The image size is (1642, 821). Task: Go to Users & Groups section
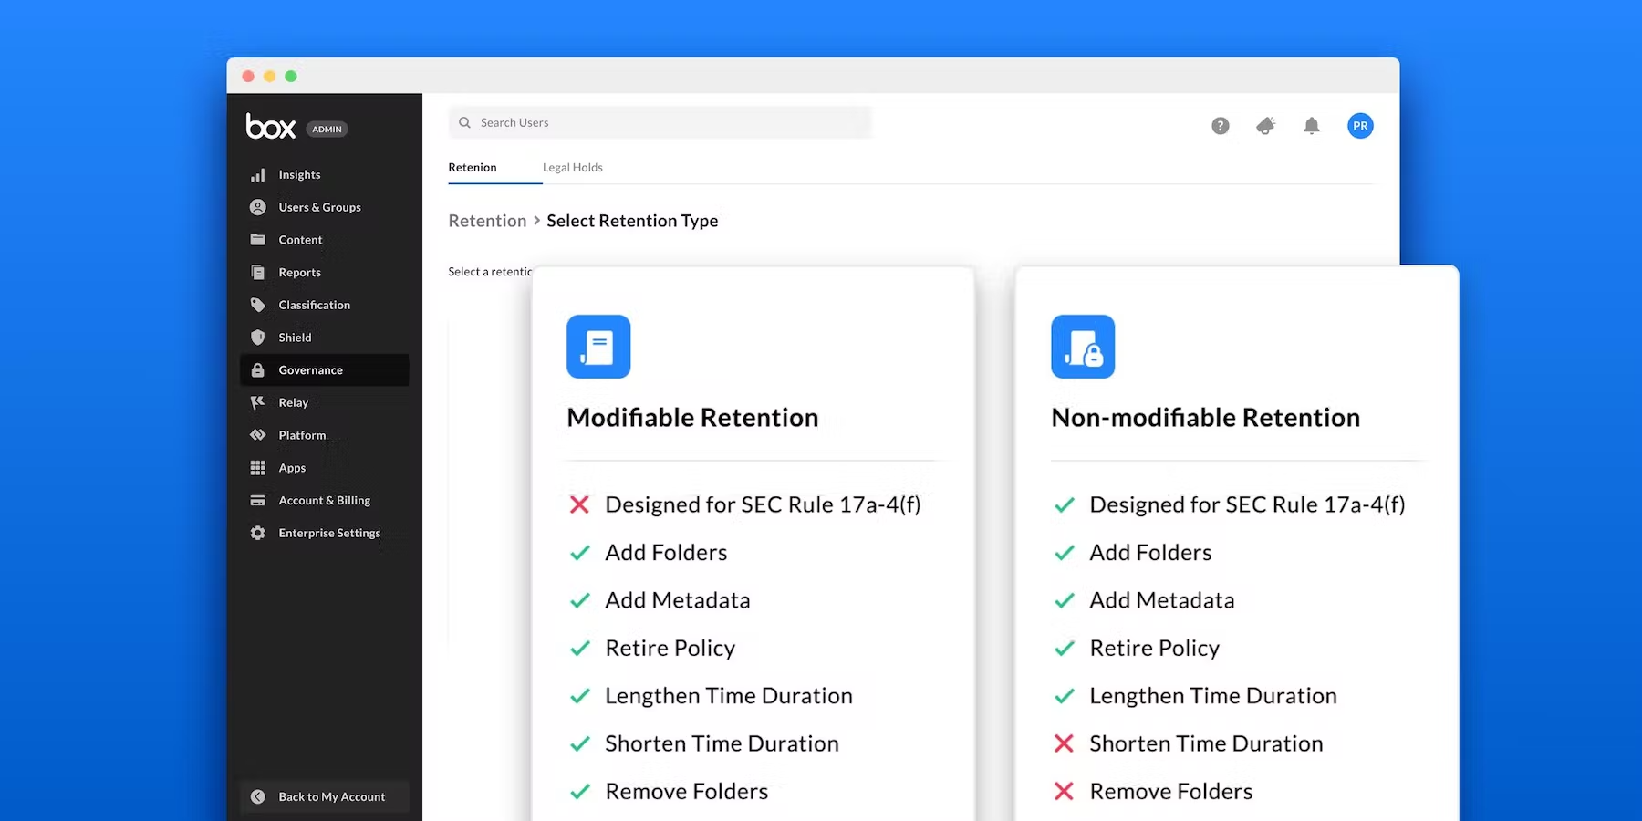pos(319,208)
